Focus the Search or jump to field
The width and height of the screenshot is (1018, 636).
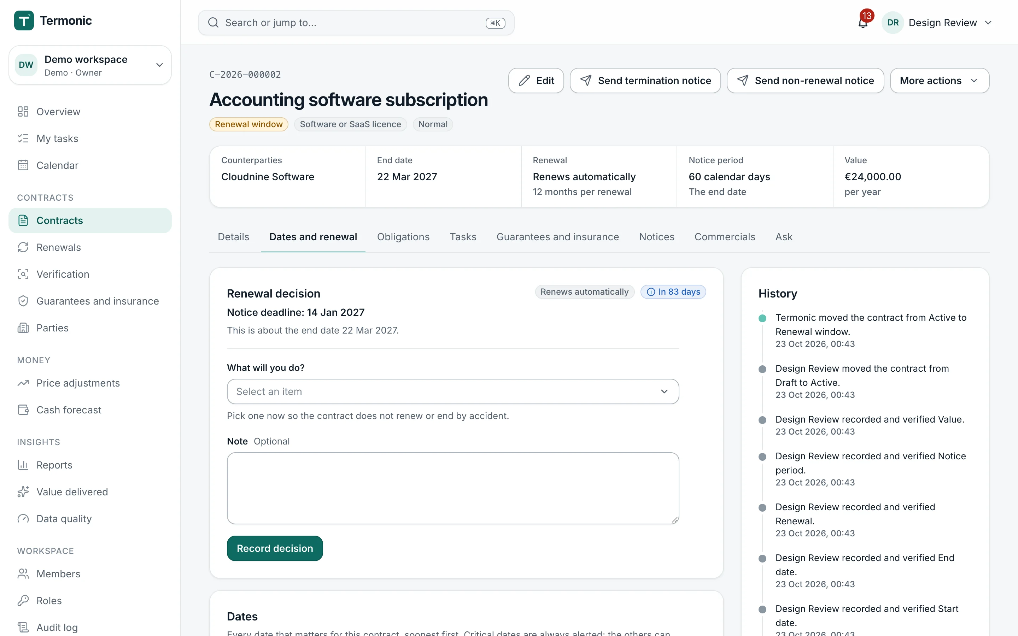coord(356,23)
